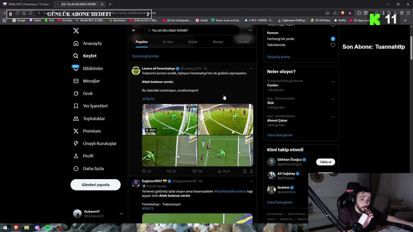Bookmark the Lovers of Fenerbahçe post
Viewport: 413px width, 232px height.
point(245,171)
